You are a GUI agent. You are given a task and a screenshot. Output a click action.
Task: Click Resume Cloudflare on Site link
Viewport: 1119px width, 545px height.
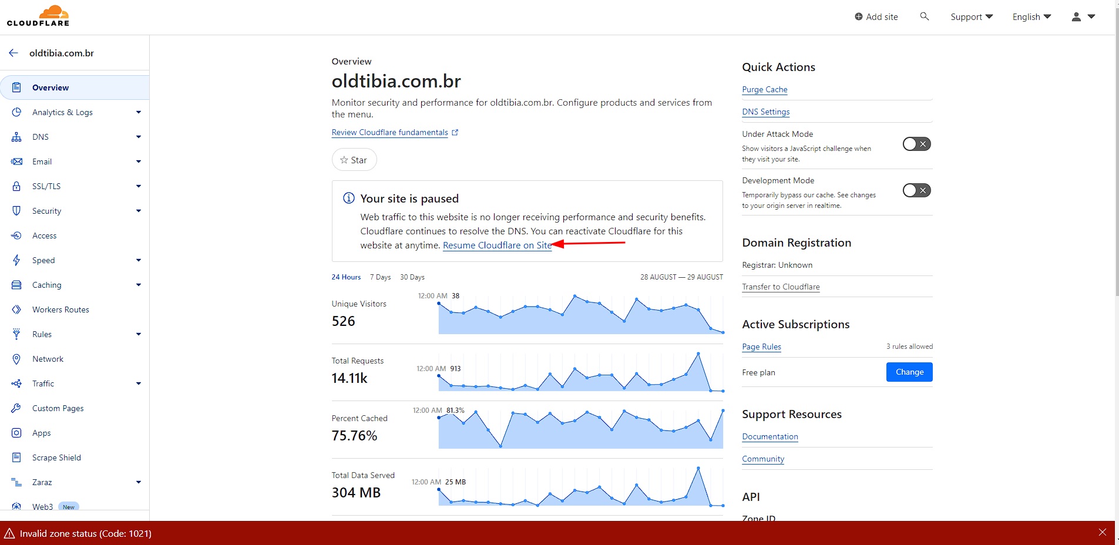pyautogui.click(x=497, y=245)
